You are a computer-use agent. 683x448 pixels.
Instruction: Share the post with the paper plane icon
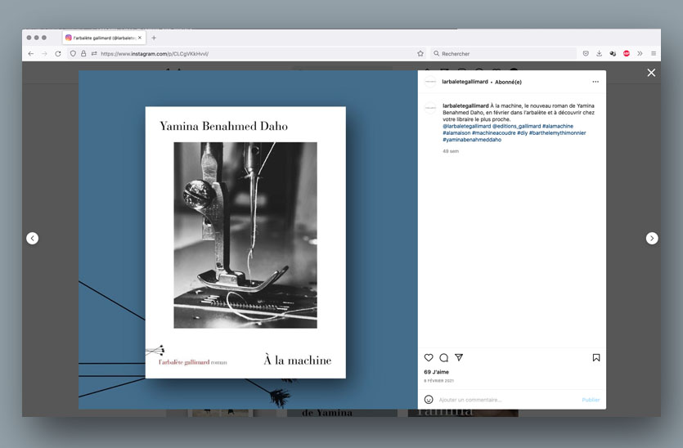459,358
